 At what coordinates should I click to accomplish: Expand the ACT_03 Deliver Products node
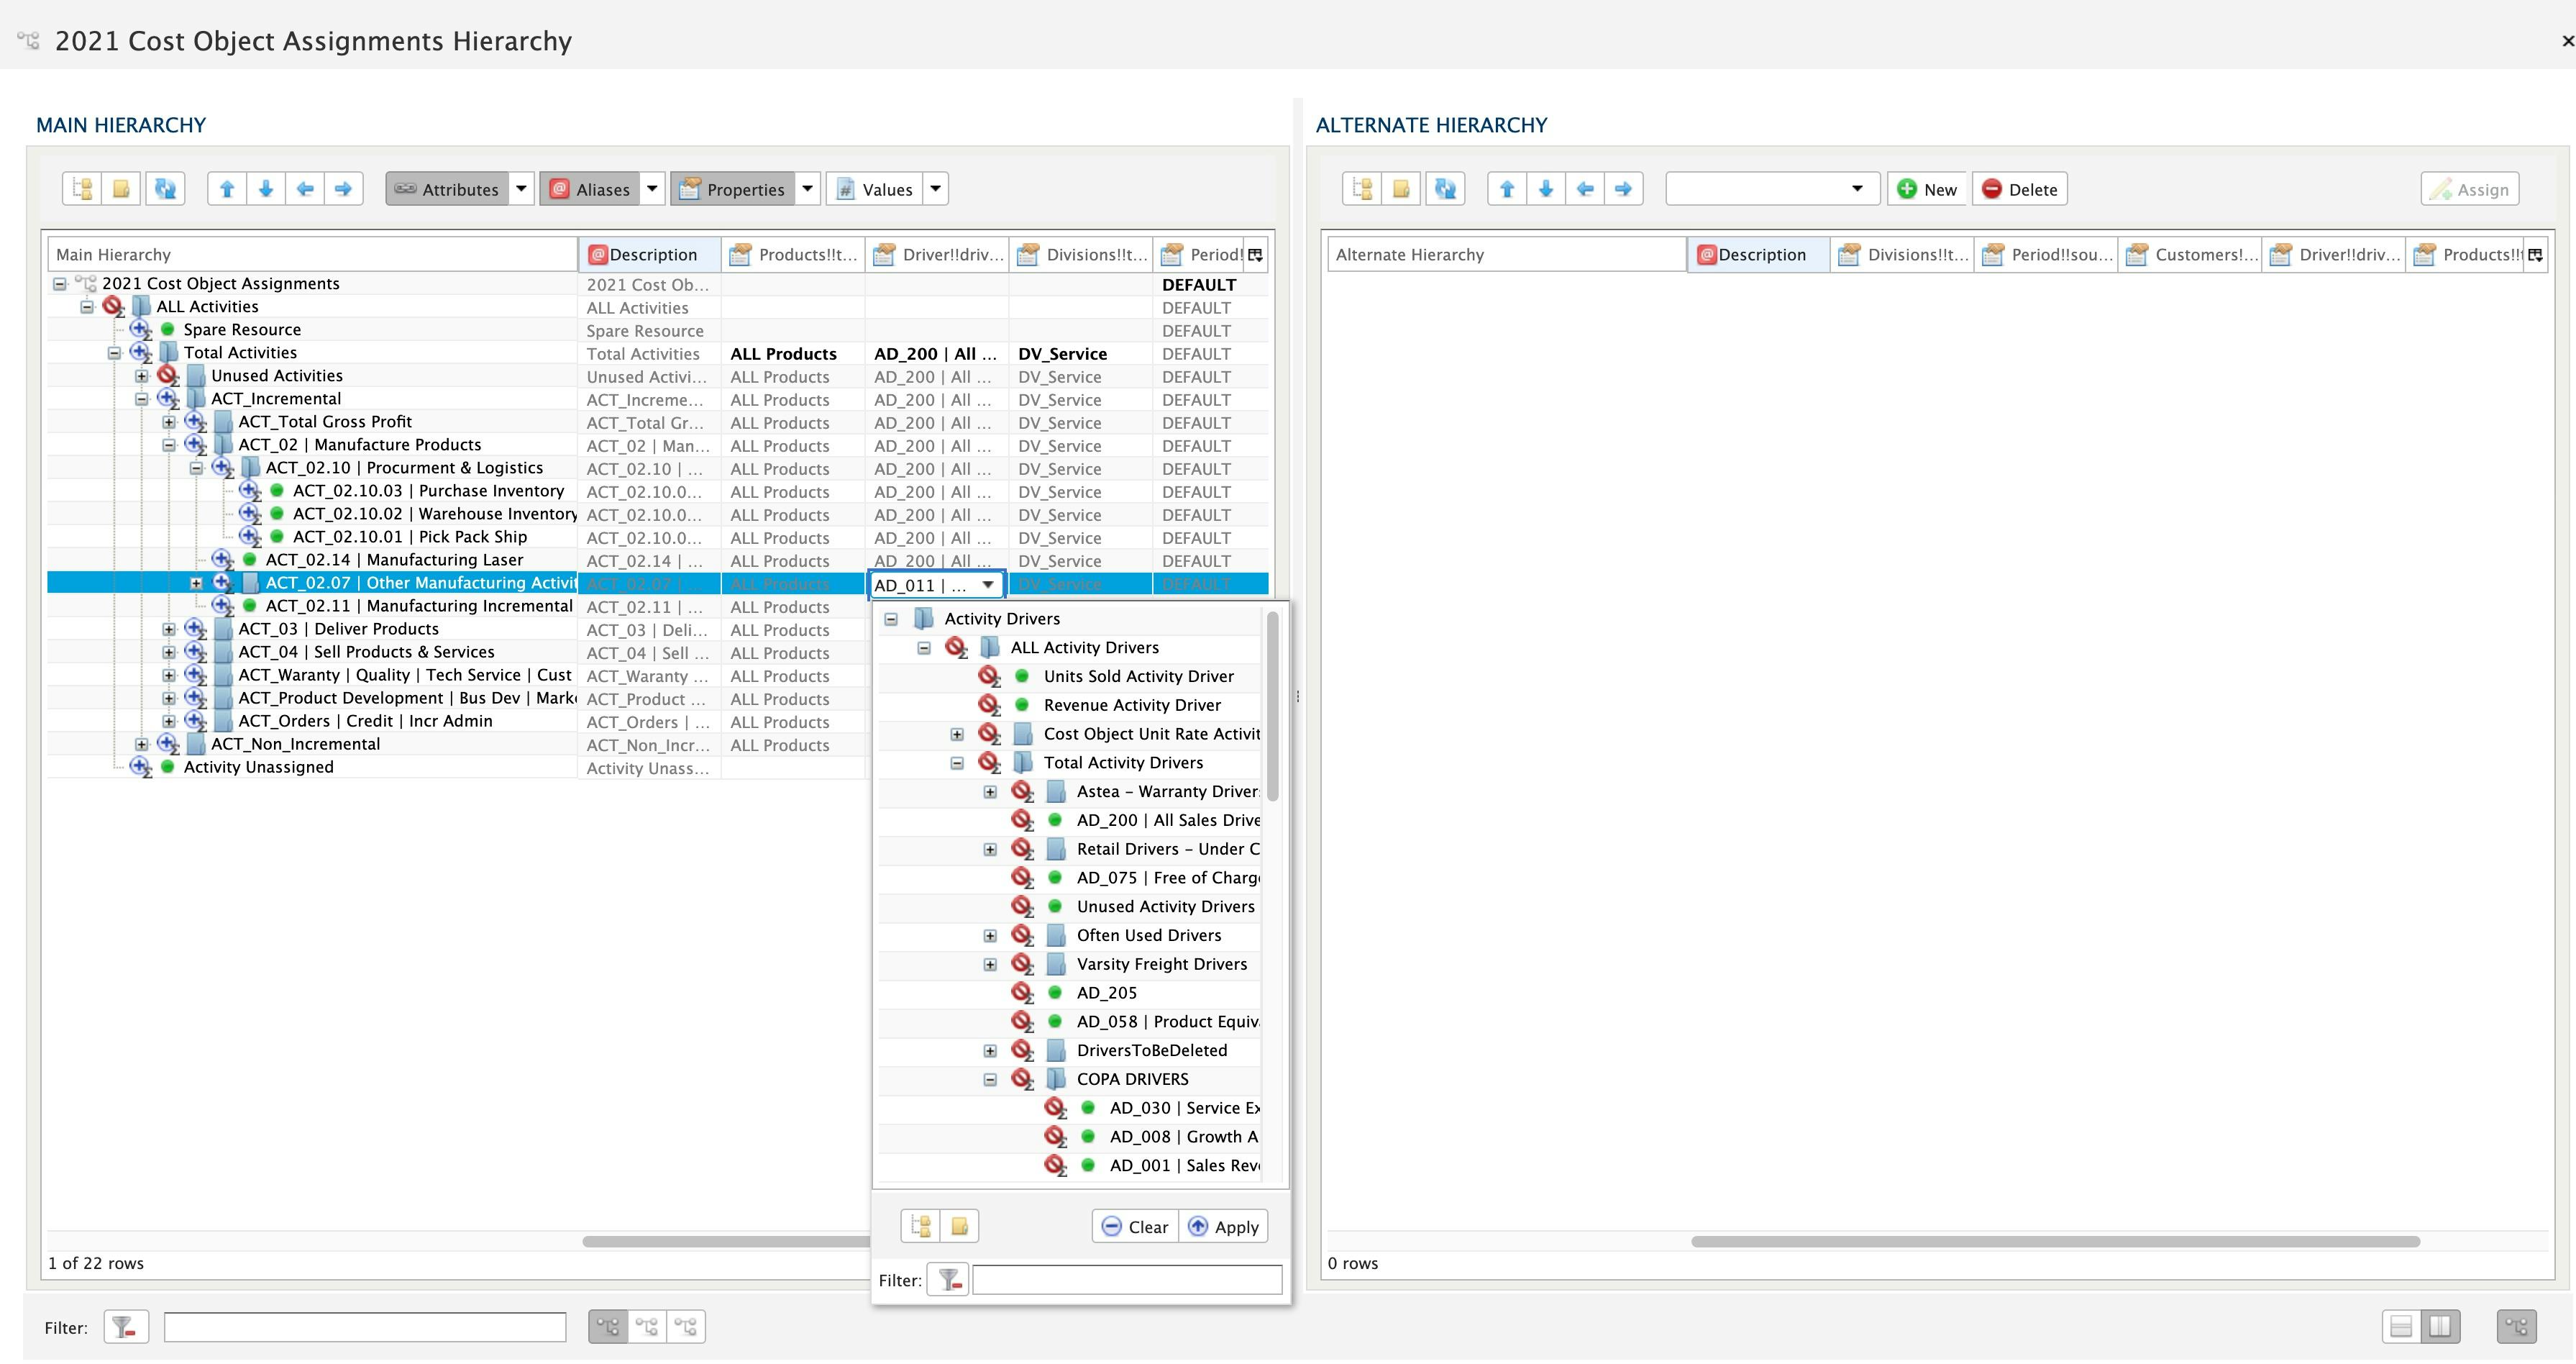tap(168, 629)
